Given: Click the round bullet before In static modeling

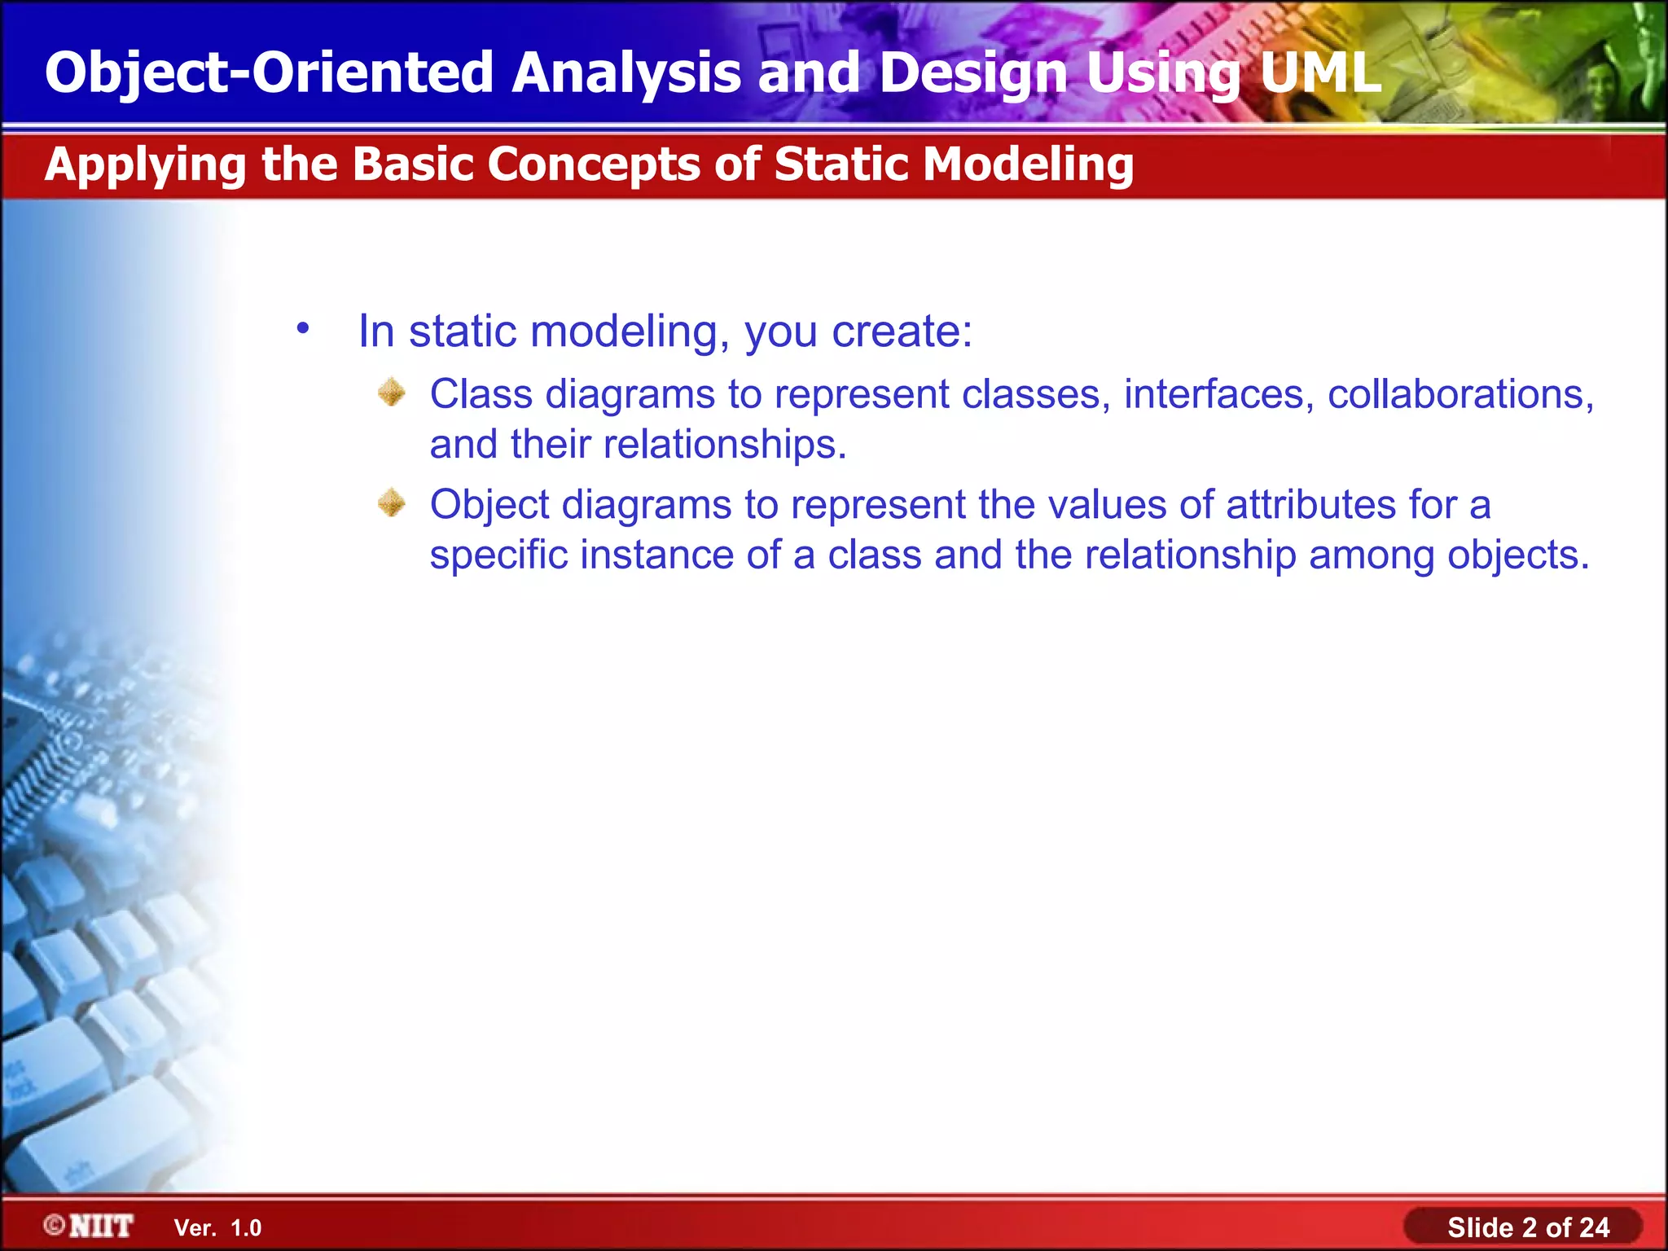Looking at the screenshot, I should tap(303, 328).
